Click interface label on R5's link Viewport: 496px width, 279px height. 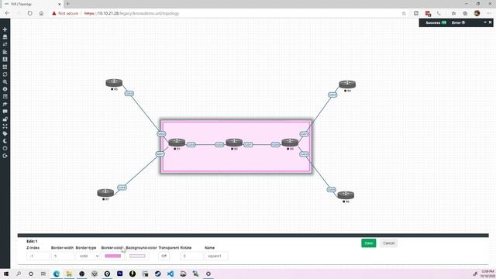coord(129,94)
